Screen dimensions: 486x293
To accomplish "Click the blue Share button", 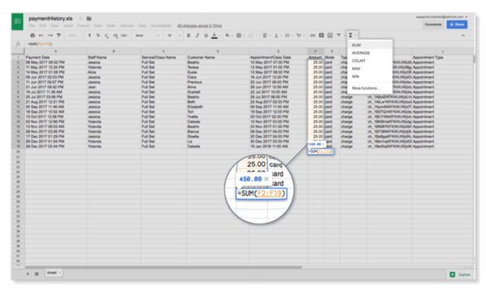I will (457, 24).
